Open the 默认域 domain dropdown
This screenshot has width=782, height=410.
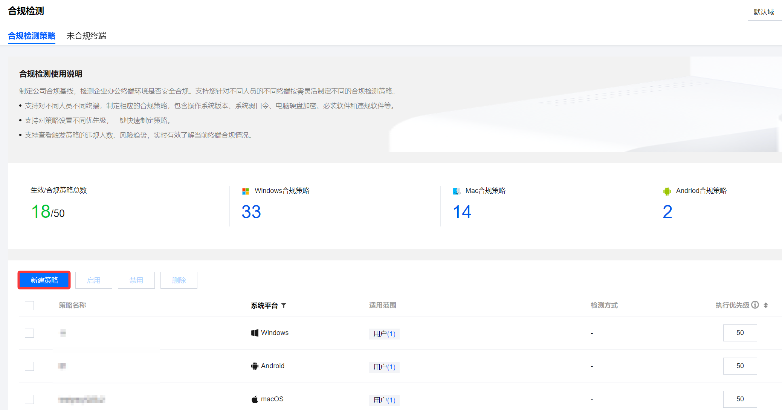[764, 12]
